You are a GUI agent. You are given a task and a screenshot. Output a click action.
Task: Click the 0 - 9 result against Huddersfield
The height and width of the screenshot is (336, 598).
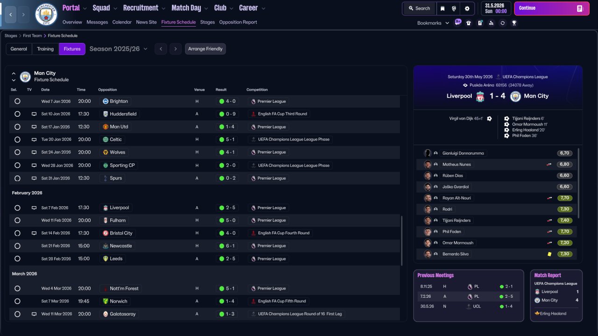[x=228, y=114]
